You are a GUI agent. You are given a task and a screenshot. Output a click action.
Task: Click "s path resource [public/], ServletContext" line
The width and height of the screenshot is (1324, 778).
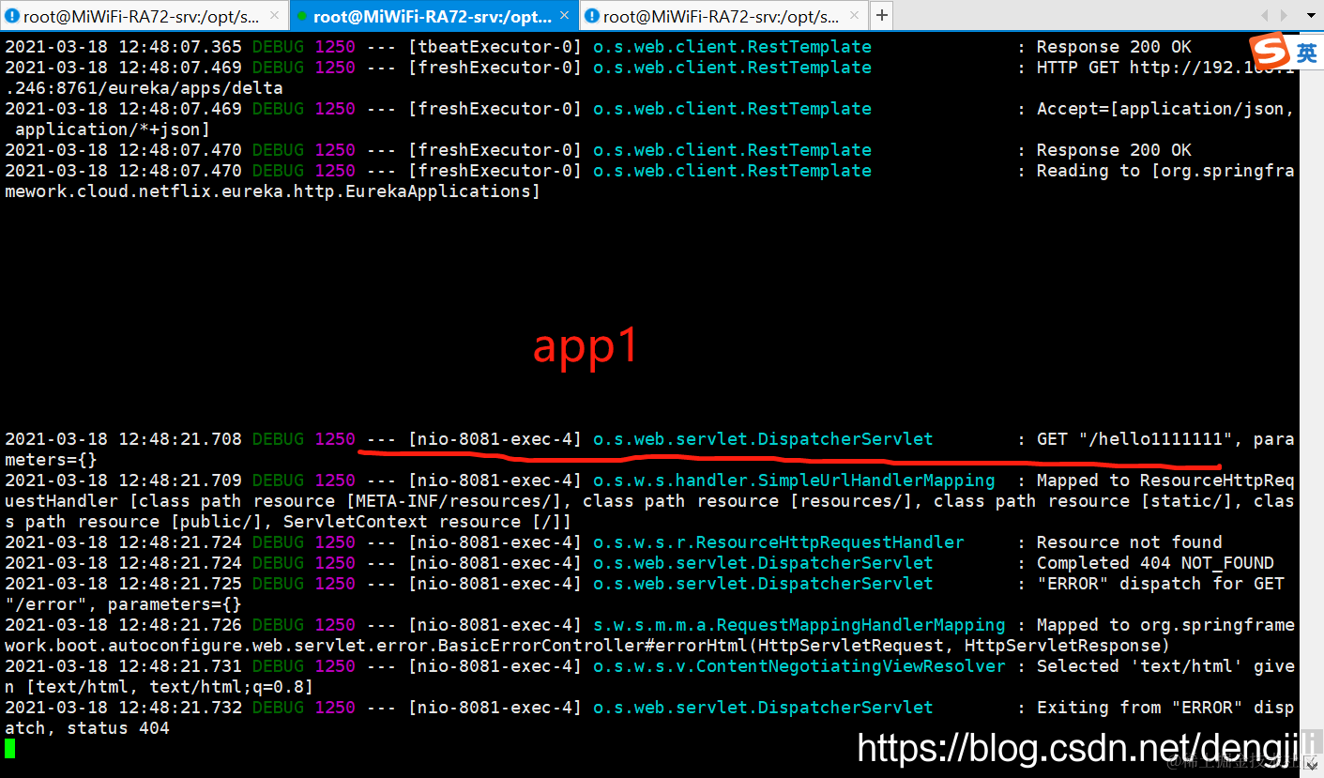(288, 522)
